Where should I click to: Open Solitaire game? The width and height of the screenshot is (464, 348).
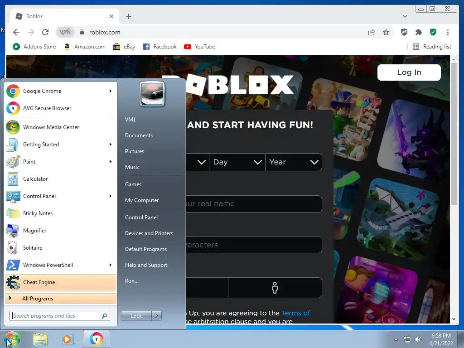coord(61,248)
